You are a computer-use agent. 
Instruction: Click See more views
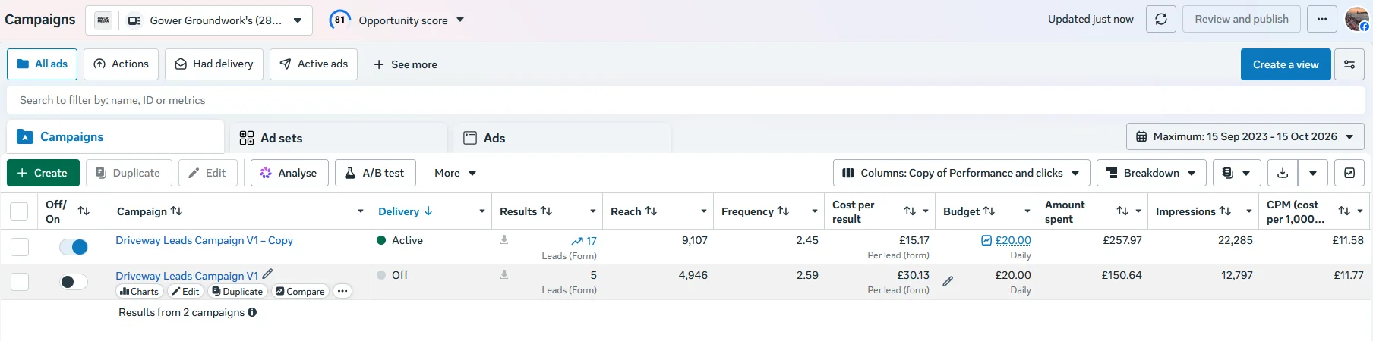click(406, 64)
